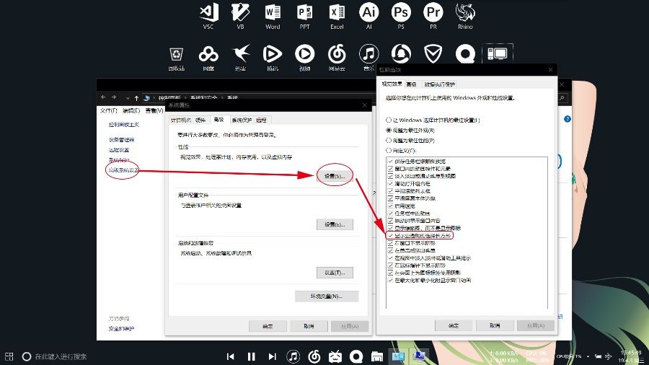This screenshot has height=365, width=649.
Task: Click startup and recovery 设置(T) button
Action: tap(335, 272)
